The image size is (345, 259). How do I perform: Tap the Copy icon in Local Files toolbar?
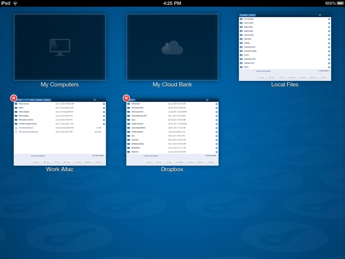(271, 77)
